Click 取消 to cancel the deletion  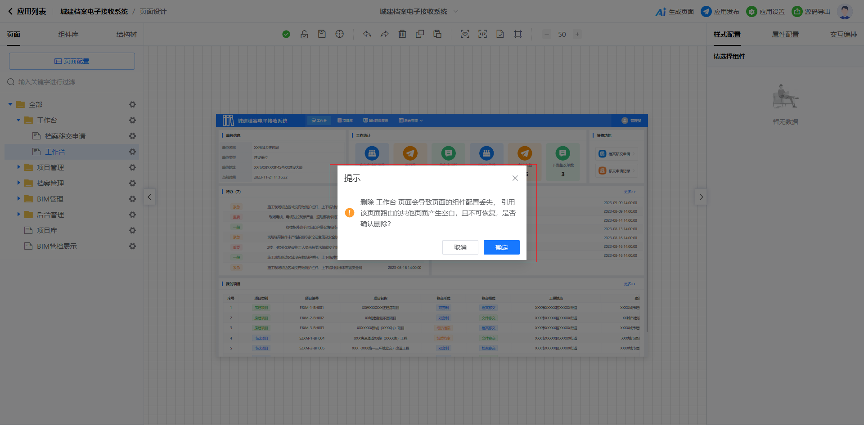point(460,247)
